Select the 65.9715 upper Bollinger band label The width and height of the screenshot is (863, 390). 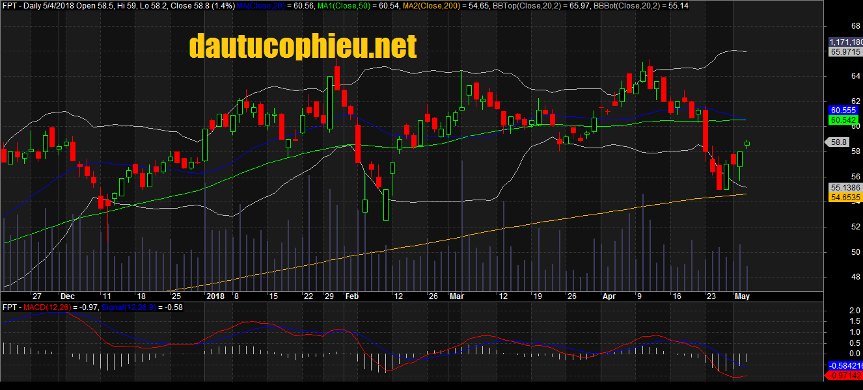click(845, 53)
